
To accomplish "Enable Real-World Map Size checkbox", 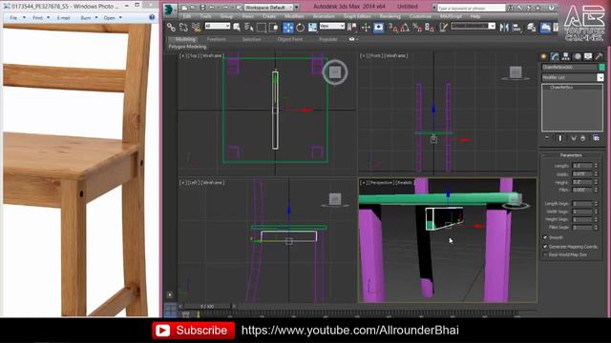I will point(545,254).
